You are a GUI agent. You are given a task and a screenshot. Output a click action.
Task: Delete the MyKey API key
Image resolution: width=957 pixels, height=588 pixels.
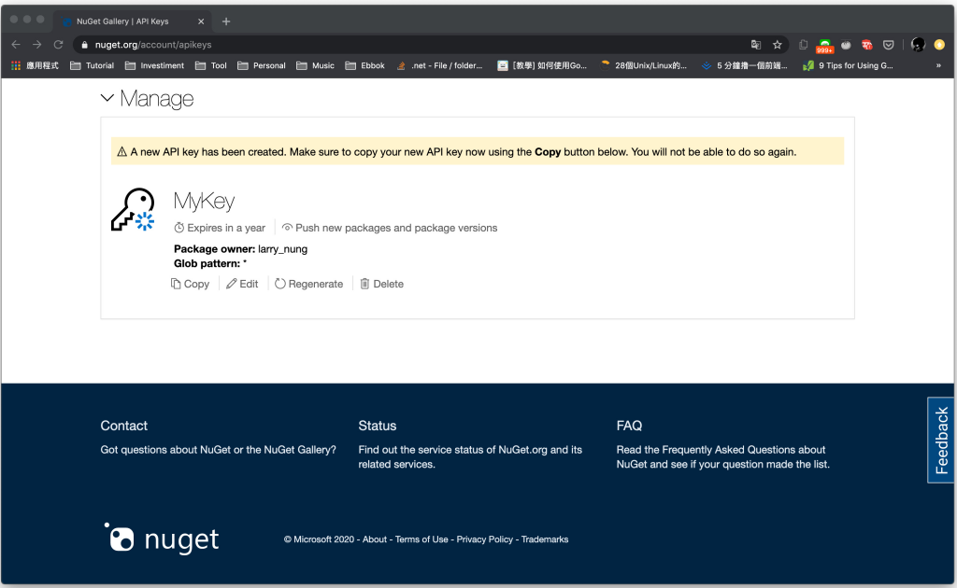pyautogui.click(x=382, y=284)
